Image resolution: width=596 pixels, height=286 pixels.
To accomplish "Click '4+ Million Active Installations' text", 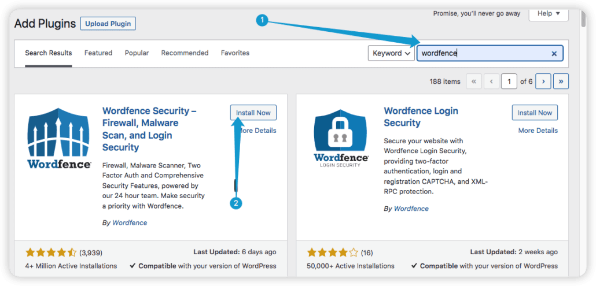I will (71, 266).
